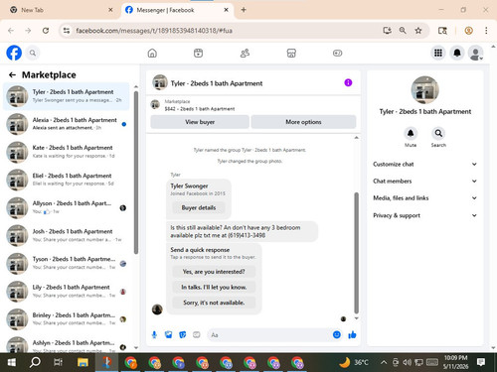
Task: Open Allyson - 2beds 1 bath conversation
Action: [67, 207]
